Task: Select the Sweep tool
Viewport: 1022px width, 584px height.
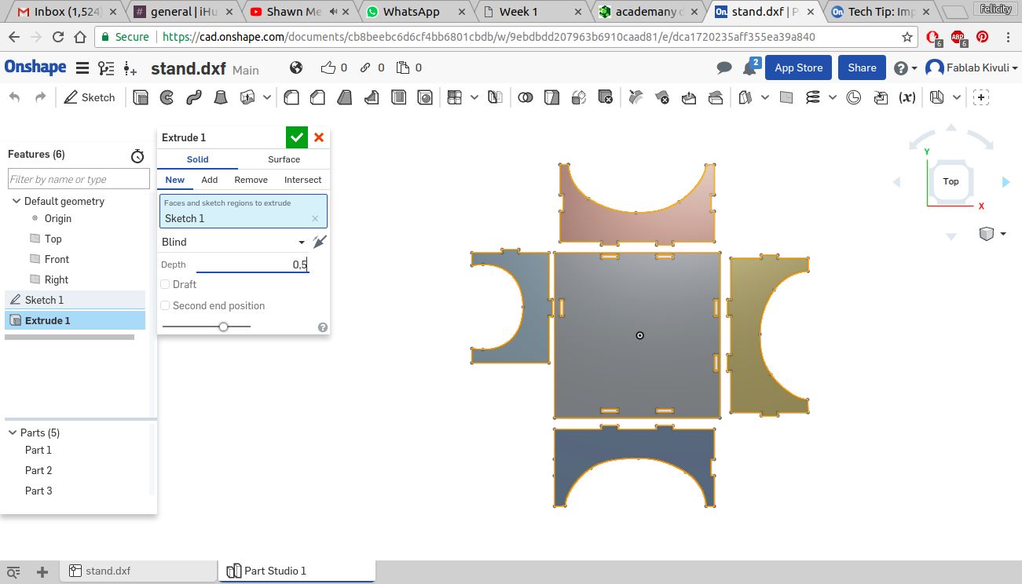Action: pyautogui.click(x=193, y=97)
